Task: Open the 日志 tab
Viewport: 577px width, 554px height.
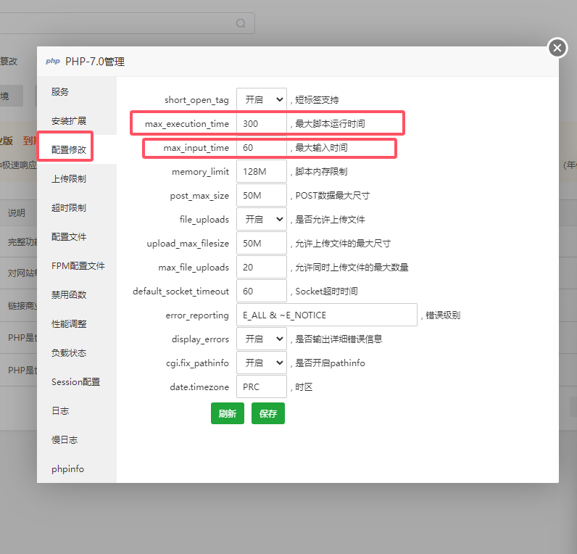Action: (x=77, y=411)
